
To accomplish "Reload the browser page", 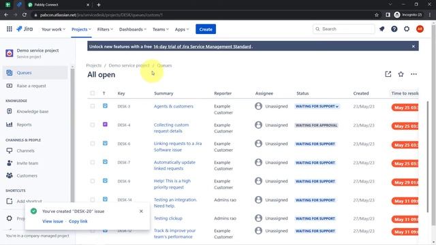I will click(x=25, y=15).
